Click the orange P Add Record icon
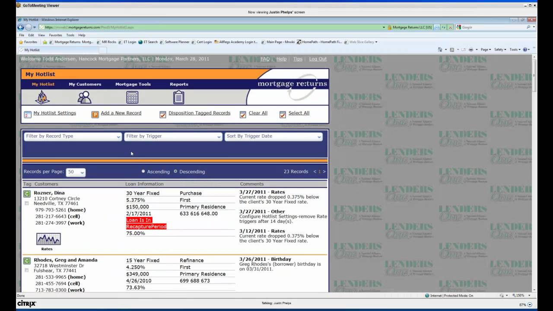The height and width of the screenshot is (311, 553). tap(95, 114)
